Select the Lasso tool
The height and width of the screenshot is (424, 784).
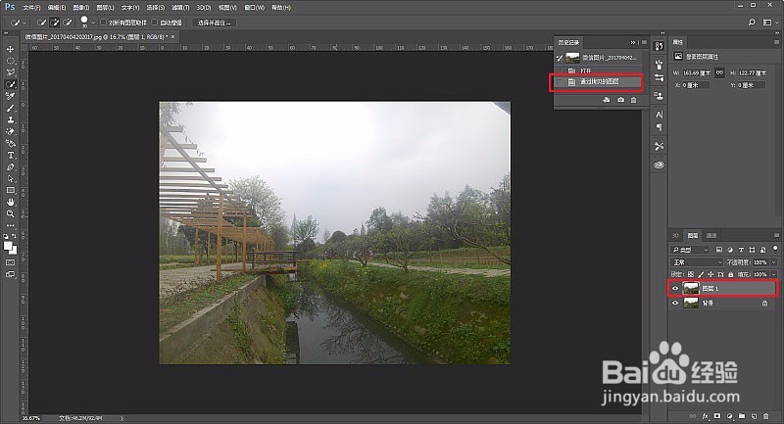pyautogui.click(x=10, y=72)
